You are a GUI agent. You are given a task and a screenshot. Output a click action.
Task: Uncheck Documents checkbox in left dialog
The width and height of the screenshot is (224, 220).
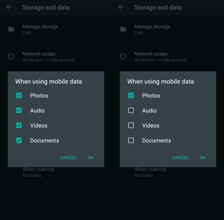click(x=19, y=140)
